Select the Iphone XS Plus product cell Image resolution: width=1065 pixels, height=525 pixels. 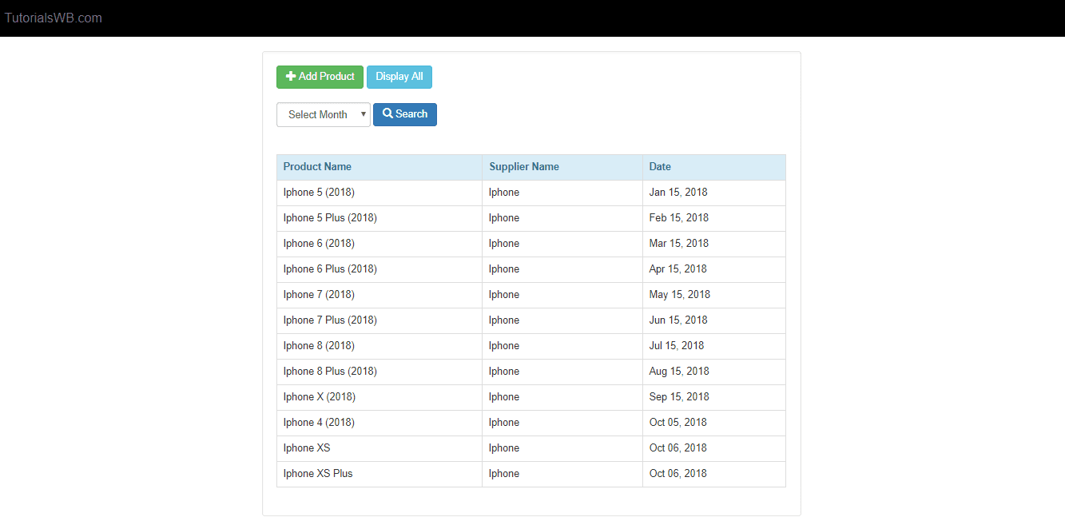tap(380, 474)
